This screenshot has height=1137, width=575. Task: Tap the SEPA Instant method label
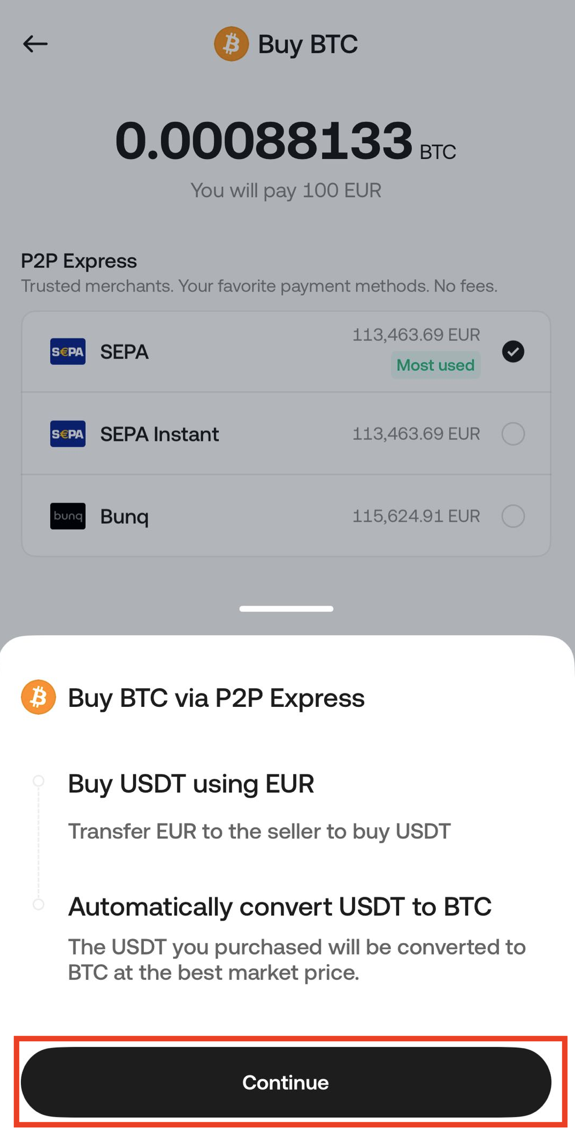point(159,434)
